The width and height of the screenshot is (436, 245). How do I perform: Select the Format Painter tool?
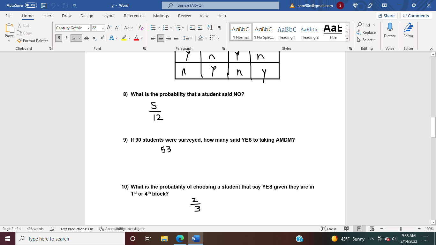coord(33,41)
